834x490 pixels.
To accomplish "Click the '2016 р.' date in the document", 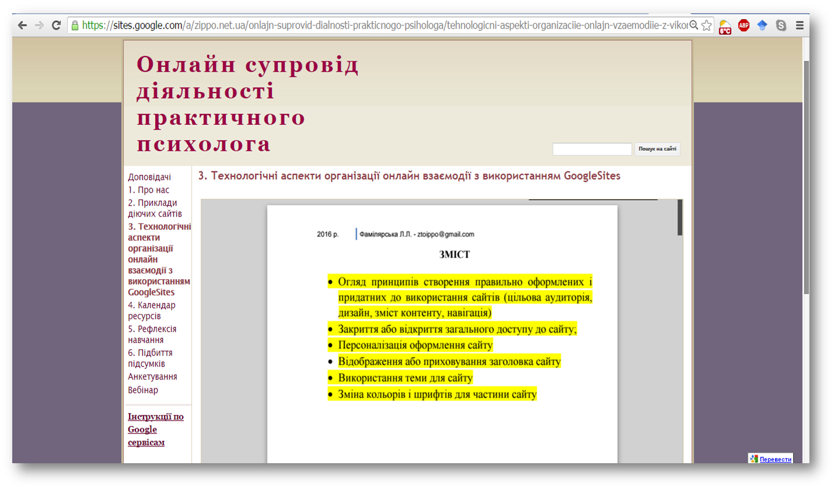I will (x=327, y=234).
